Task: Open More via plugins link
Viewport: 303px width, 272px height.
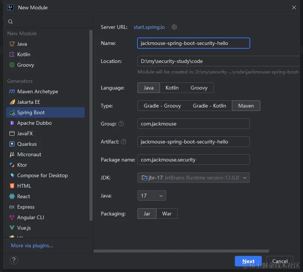Action: point(32,245)
